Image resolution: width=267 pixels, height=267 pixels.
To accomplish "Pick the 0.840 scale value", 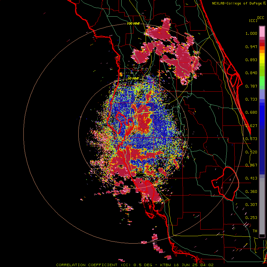I will pyautogui.click(x=251, y=73).
